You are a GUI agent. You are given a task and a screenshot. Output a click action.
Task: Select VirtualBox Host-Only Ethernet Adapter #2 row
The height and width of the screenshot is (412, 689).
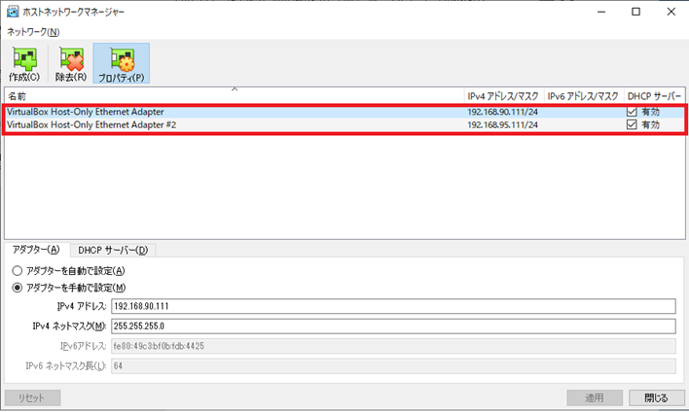coord(344,124)
